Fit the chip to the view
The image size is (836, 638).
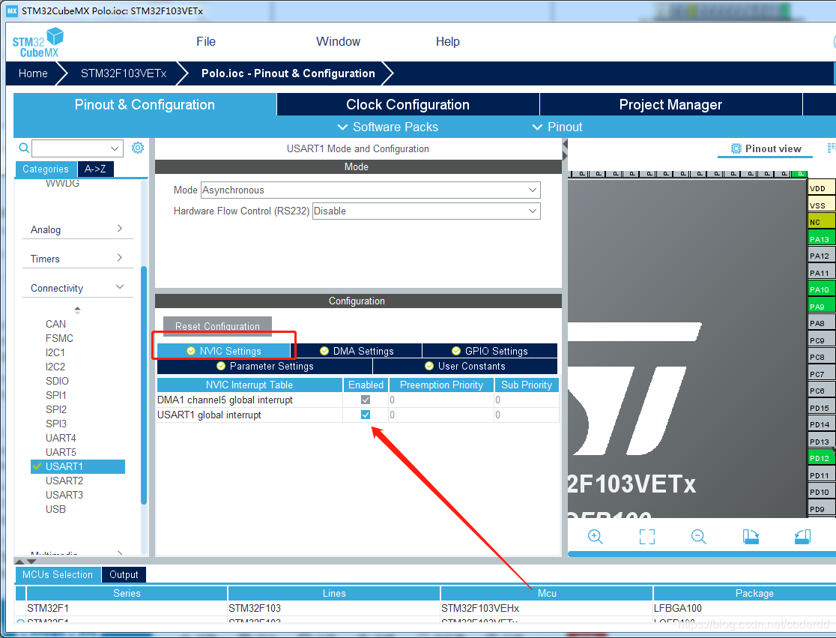(x=646, y=537)
